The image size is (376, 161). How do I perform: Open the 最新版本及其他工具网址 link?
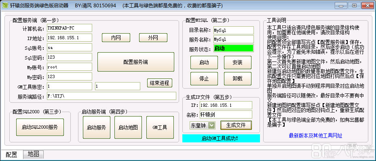pos(316,136)
